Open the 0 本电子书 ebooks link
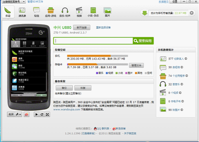This screenshot has width=199, height=142. (175, 101)
